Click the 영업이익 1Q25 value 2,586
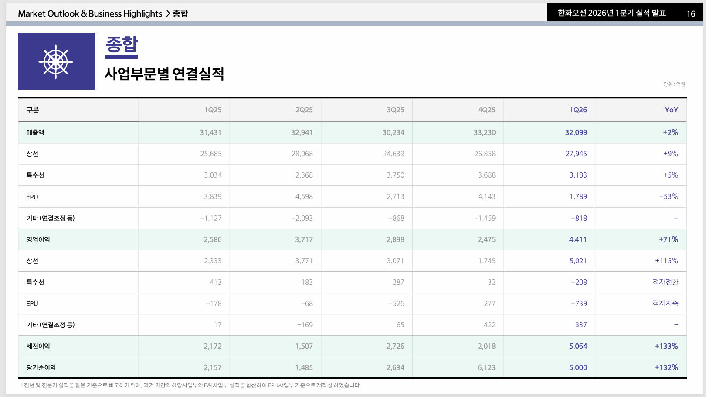The image size is (706, 397). (x=213, y=239)
